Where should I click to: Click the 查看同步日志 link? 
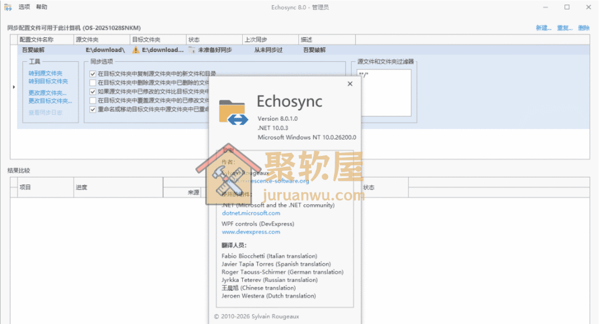pos(46,113)
